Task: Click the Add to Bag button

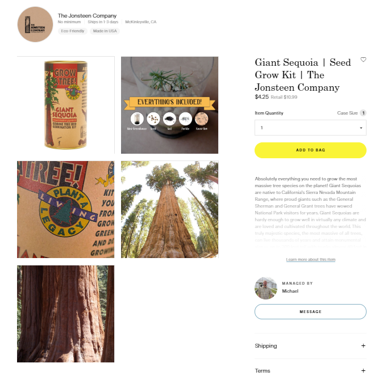Action: click(310, 150)
